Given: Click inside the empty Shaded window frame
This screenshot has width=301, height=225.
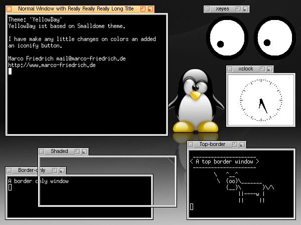Looking at the screenshot, I should (x=107, y=181).
